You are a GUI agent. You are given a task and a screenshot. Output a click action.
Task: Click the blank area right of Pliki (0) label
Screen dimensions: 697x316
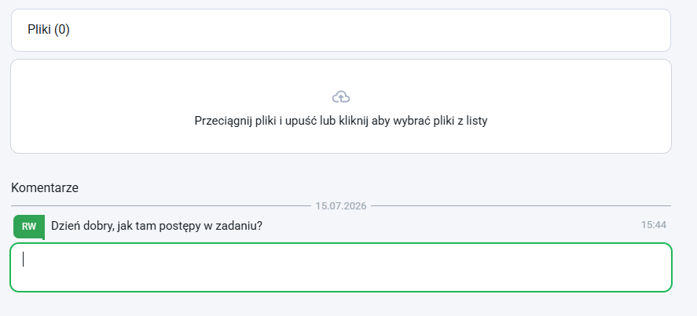click(369, 30)
